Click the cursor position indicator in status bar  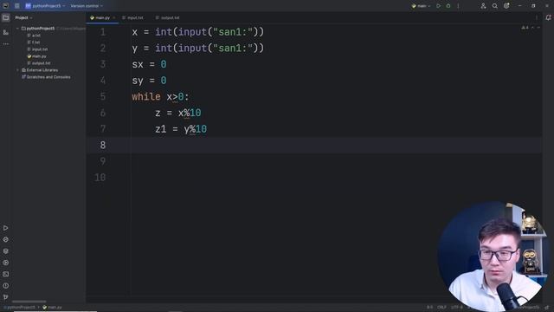429,308
